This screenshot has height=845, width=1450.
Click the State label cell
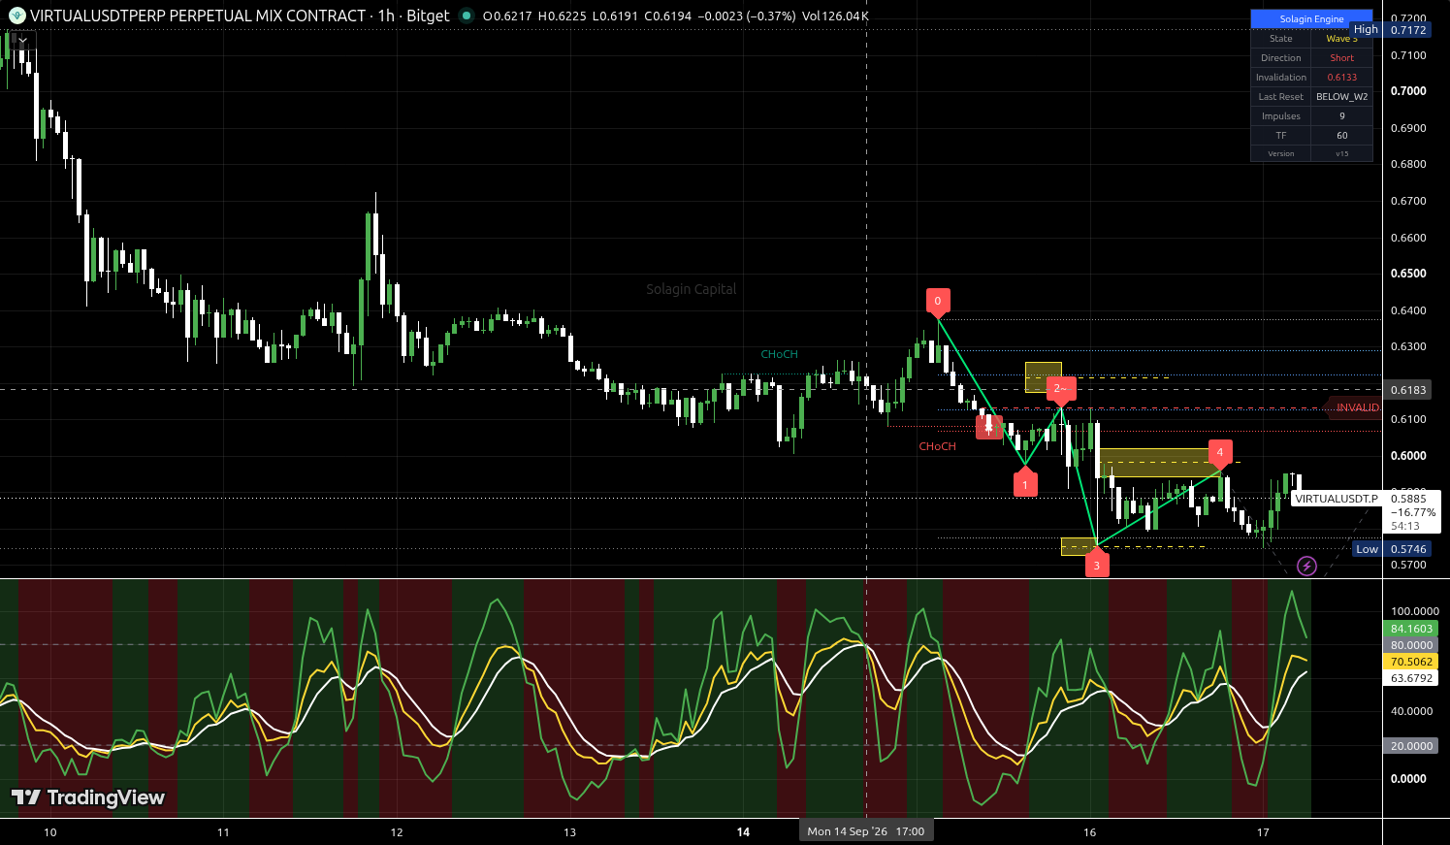point(1281,39)
